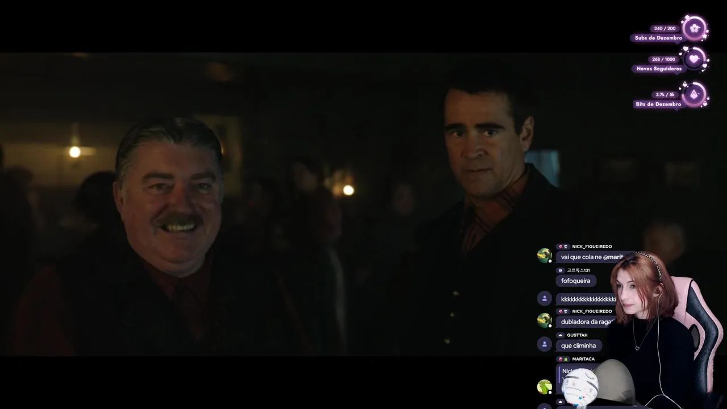This screenshot has width=727, height=409.
Task: Click the badge next to the Korean username
Action: click(560, 270)
